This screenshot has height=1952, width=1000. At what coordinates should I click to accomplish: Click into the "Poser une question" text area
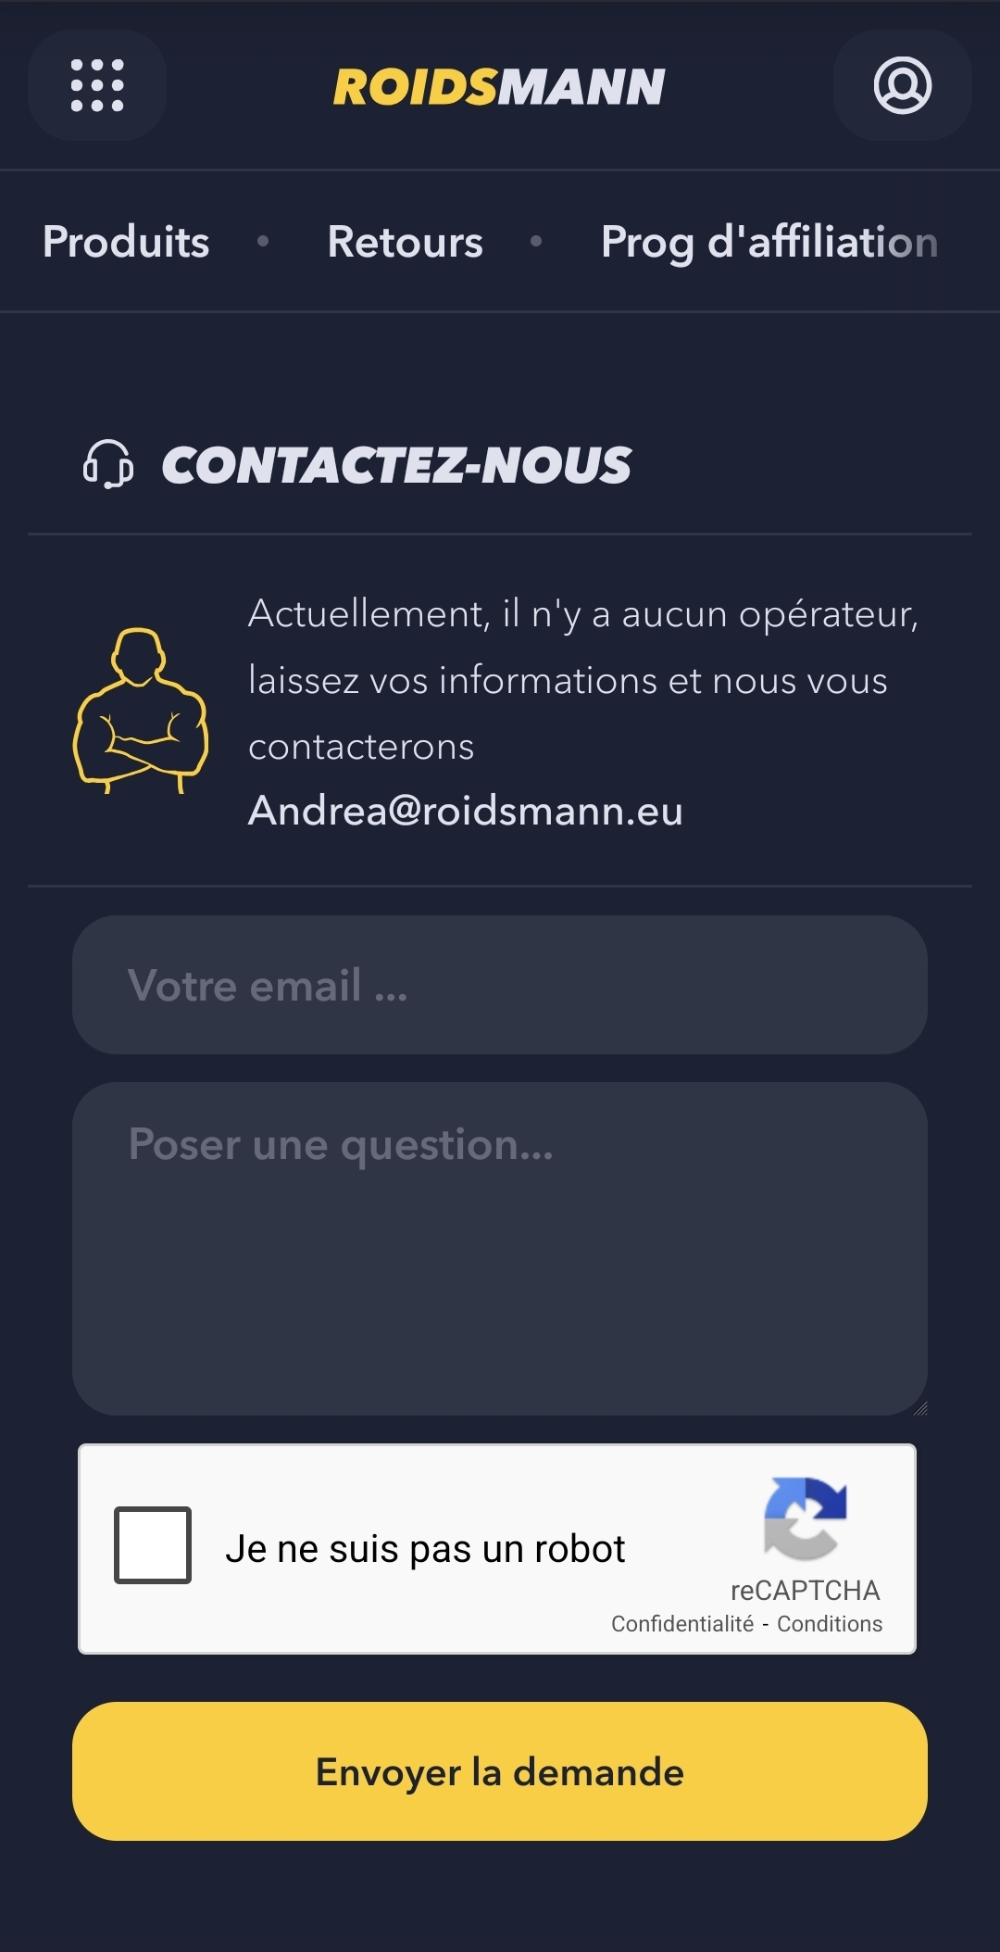(x=500, y=1248)
